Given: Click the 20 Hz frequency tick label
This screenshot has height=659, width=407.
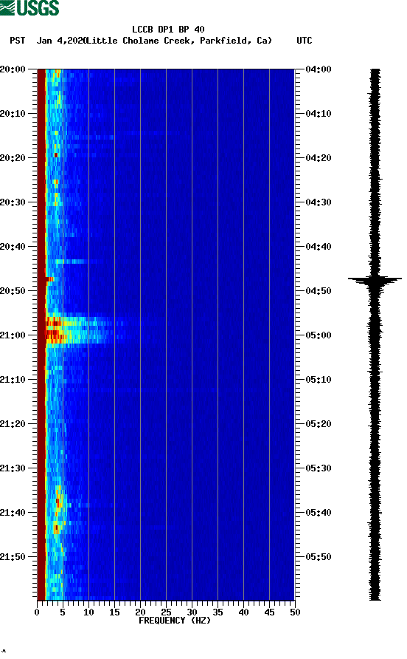Looking at the screenshot, I should [140, 612].
